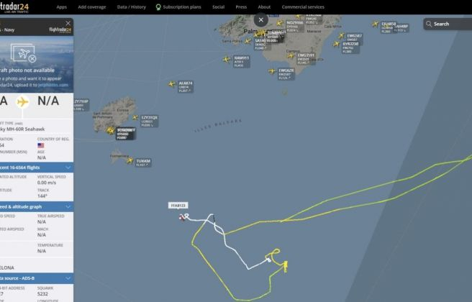The height and width of the screenshot is (302, 472).
Task: Collapse the Data source ADS-B section
Action: point(68,278)
